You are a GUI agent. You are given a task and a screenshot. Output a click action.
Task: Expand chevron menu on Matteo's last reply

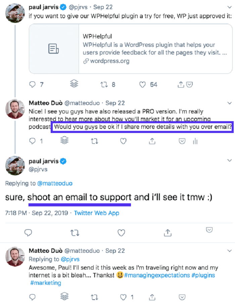[x=230, y=251]
